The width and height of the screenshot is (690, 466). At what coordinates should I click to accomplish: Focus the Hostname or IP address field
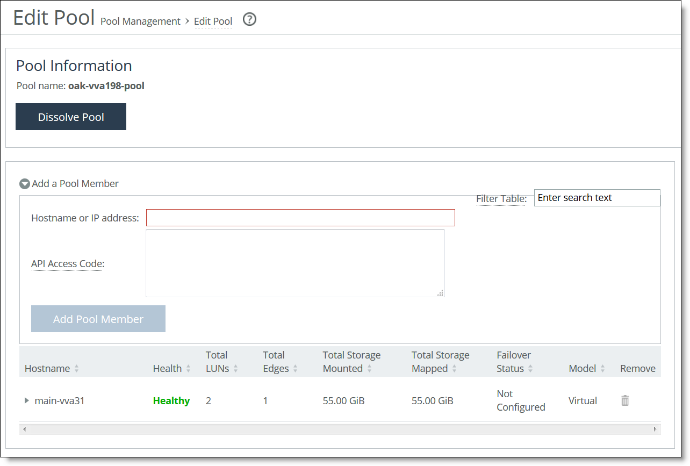click(300, 218)
